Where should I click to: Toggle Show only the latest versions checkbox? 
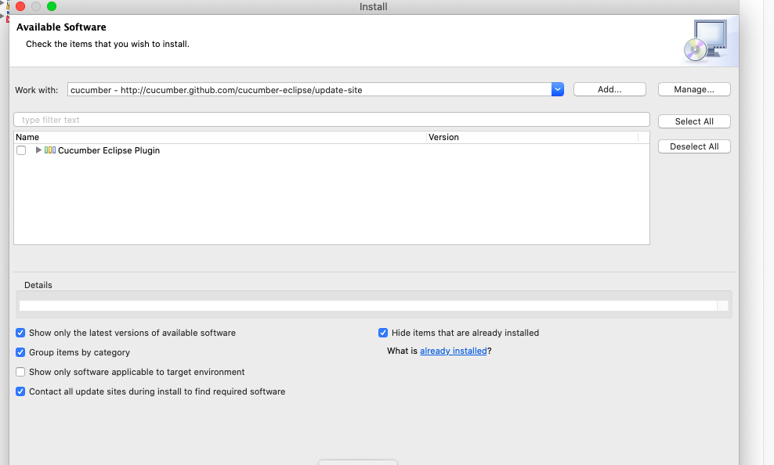(x=20, y=333)
